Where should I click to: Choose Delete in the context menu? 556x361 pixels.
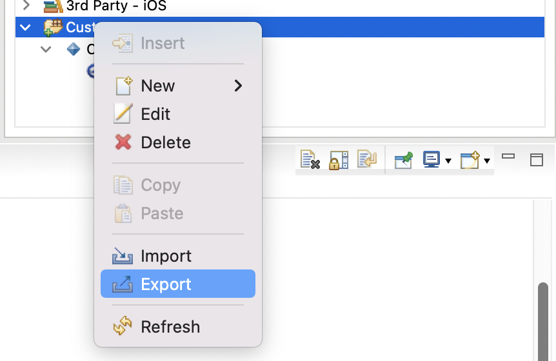click(x=177, y=142)
